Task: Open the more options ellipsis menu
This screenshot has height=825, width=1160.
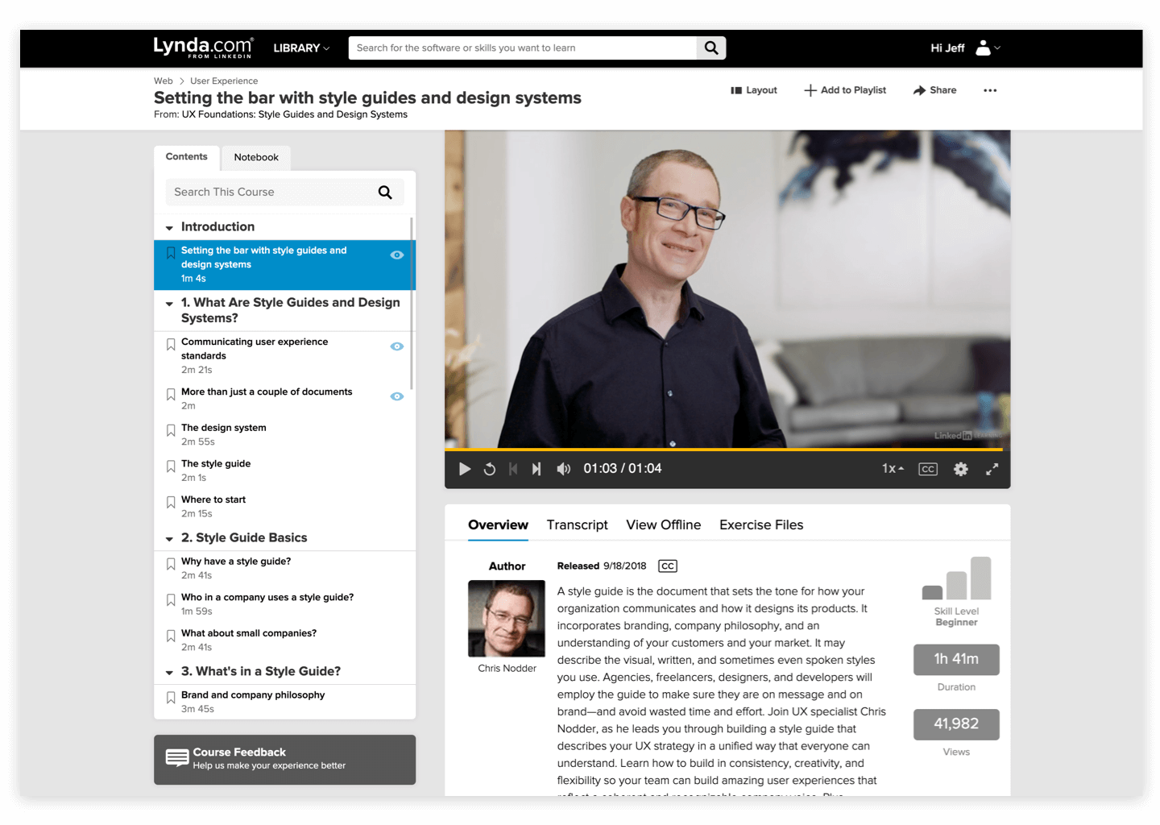Action: (x=990, y=90)
